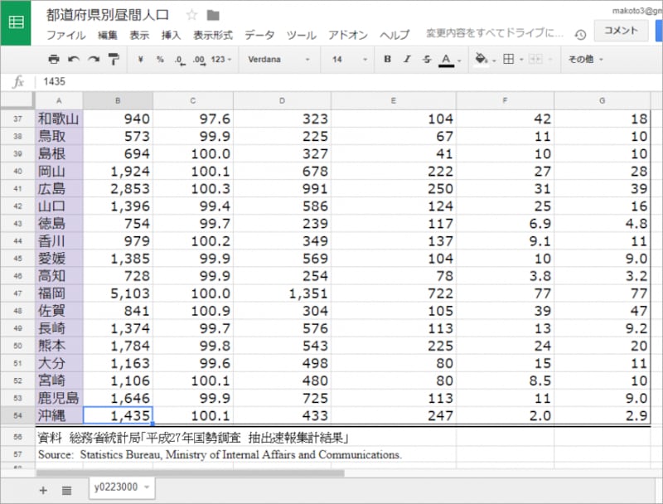Click the formula bar input showing 1435
Image resolution: width=663 pixels, height=504 pixels.
331,82
